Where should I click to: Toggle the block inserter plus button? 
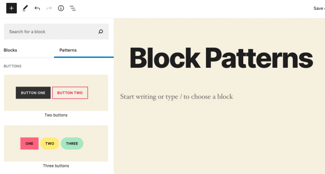11,8
